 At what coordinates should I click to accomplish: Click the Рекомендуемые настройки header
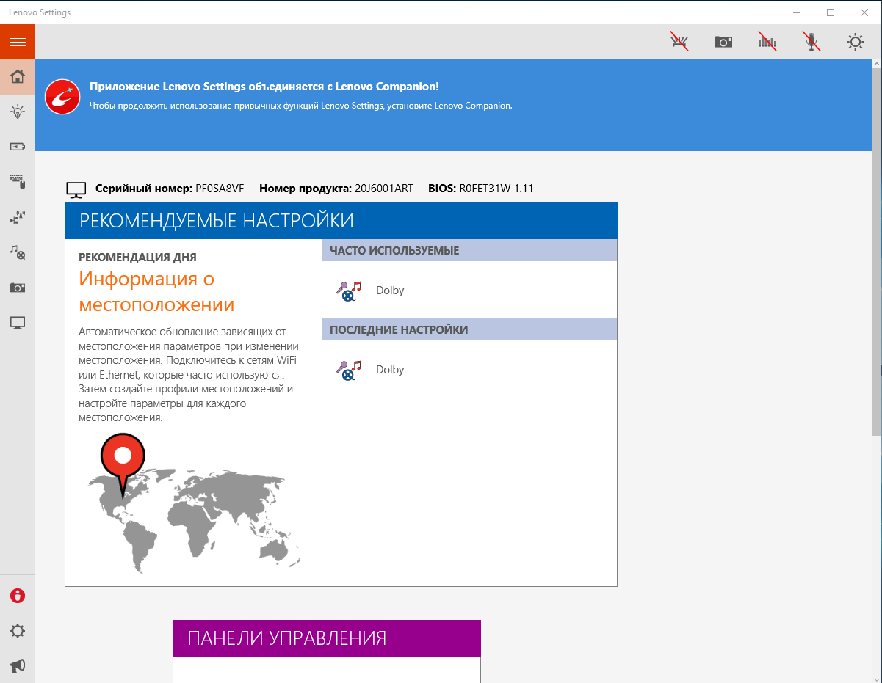(341, 221)
